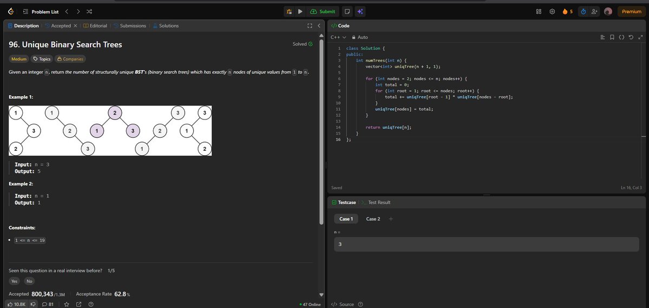649x308 pixels.
Task: Click the streak flame counter
Action: 567,11
